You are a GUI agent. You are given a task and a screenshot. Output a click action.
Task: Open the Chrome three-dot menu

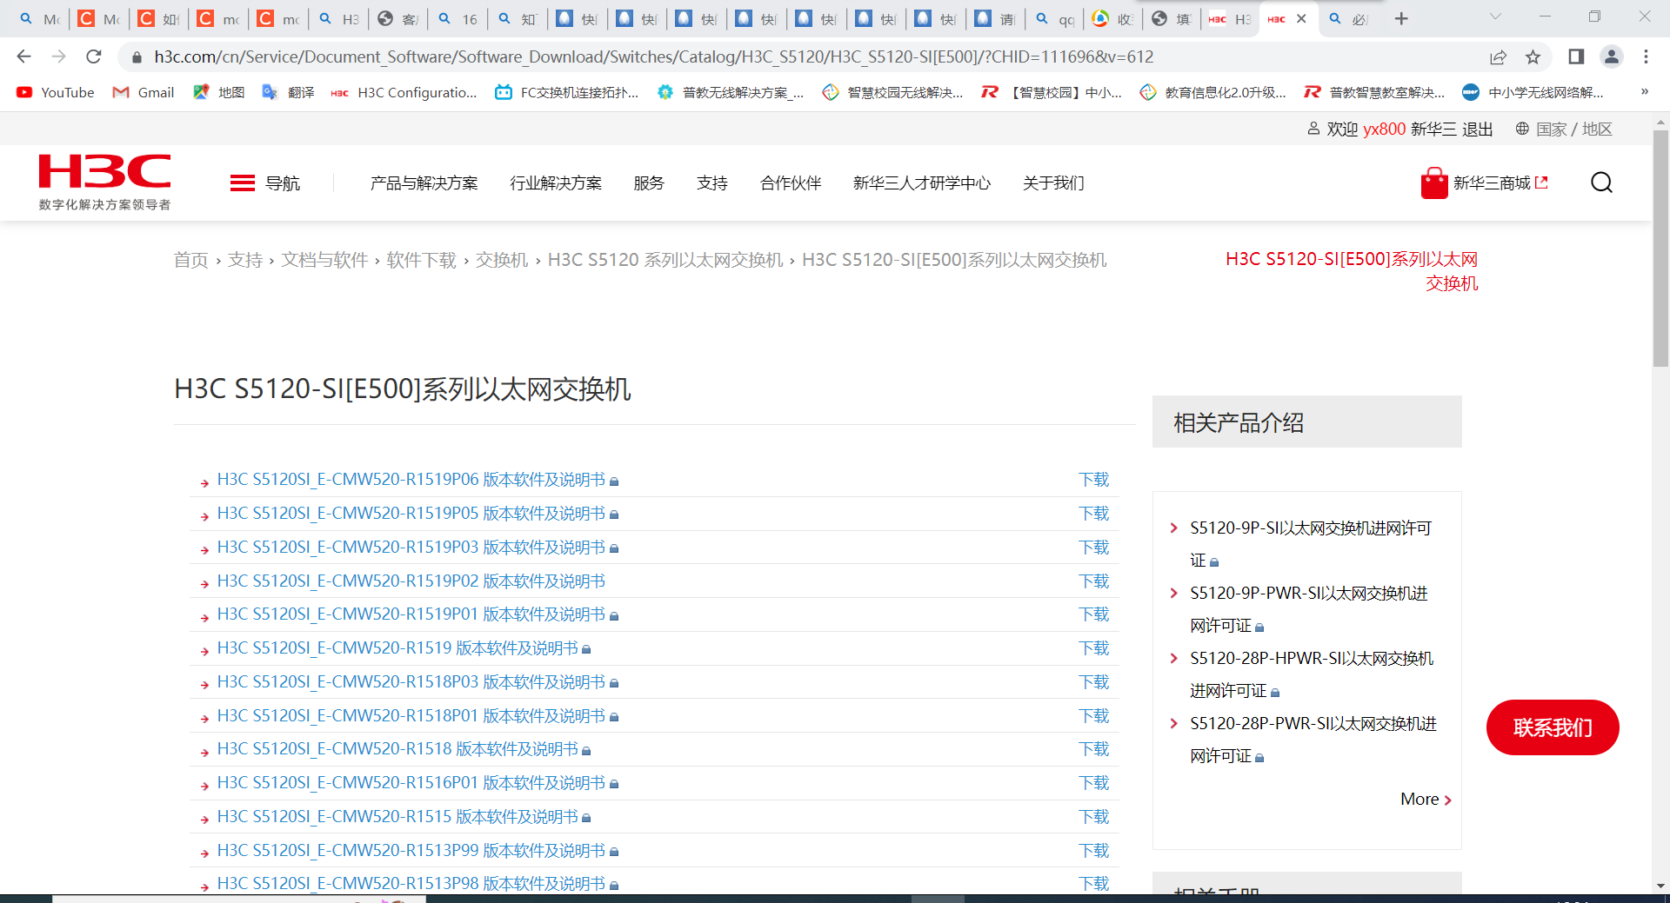(1646, 56)
